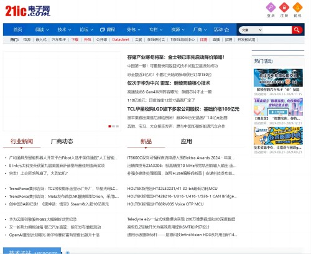Image resolution: width=311 pixels, height=254 pixels.
Task: Open the 在线研讨会 link
Action: (156, 39)
